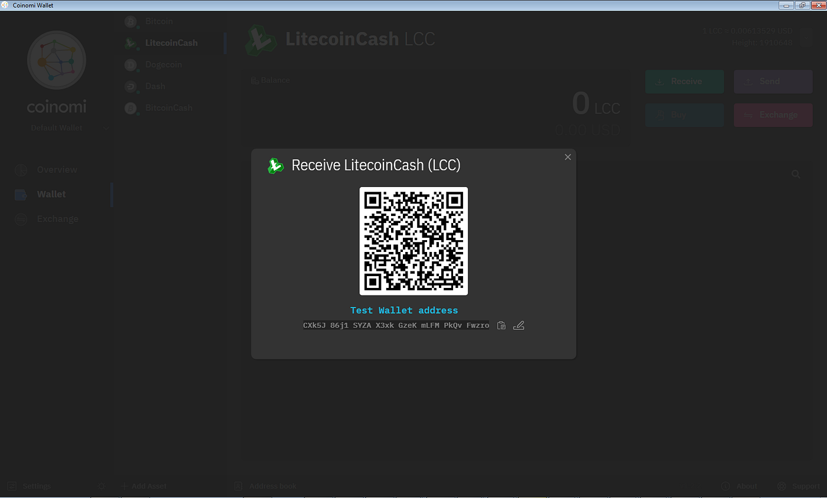Select Dash in the asset list
Viewport: 827px width, 498px height.
click(171, 86)
